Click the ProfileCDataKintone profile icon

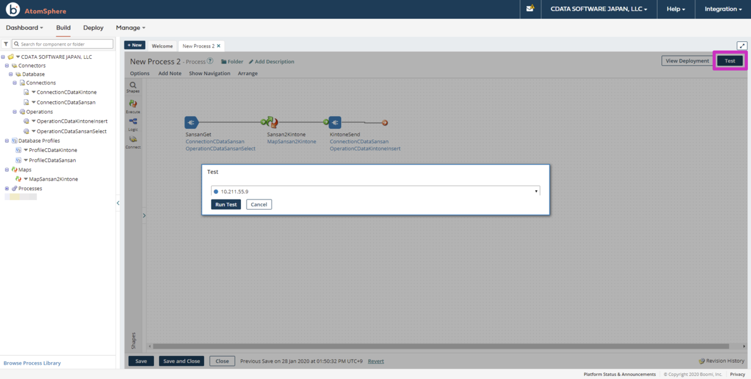(19, 151)
